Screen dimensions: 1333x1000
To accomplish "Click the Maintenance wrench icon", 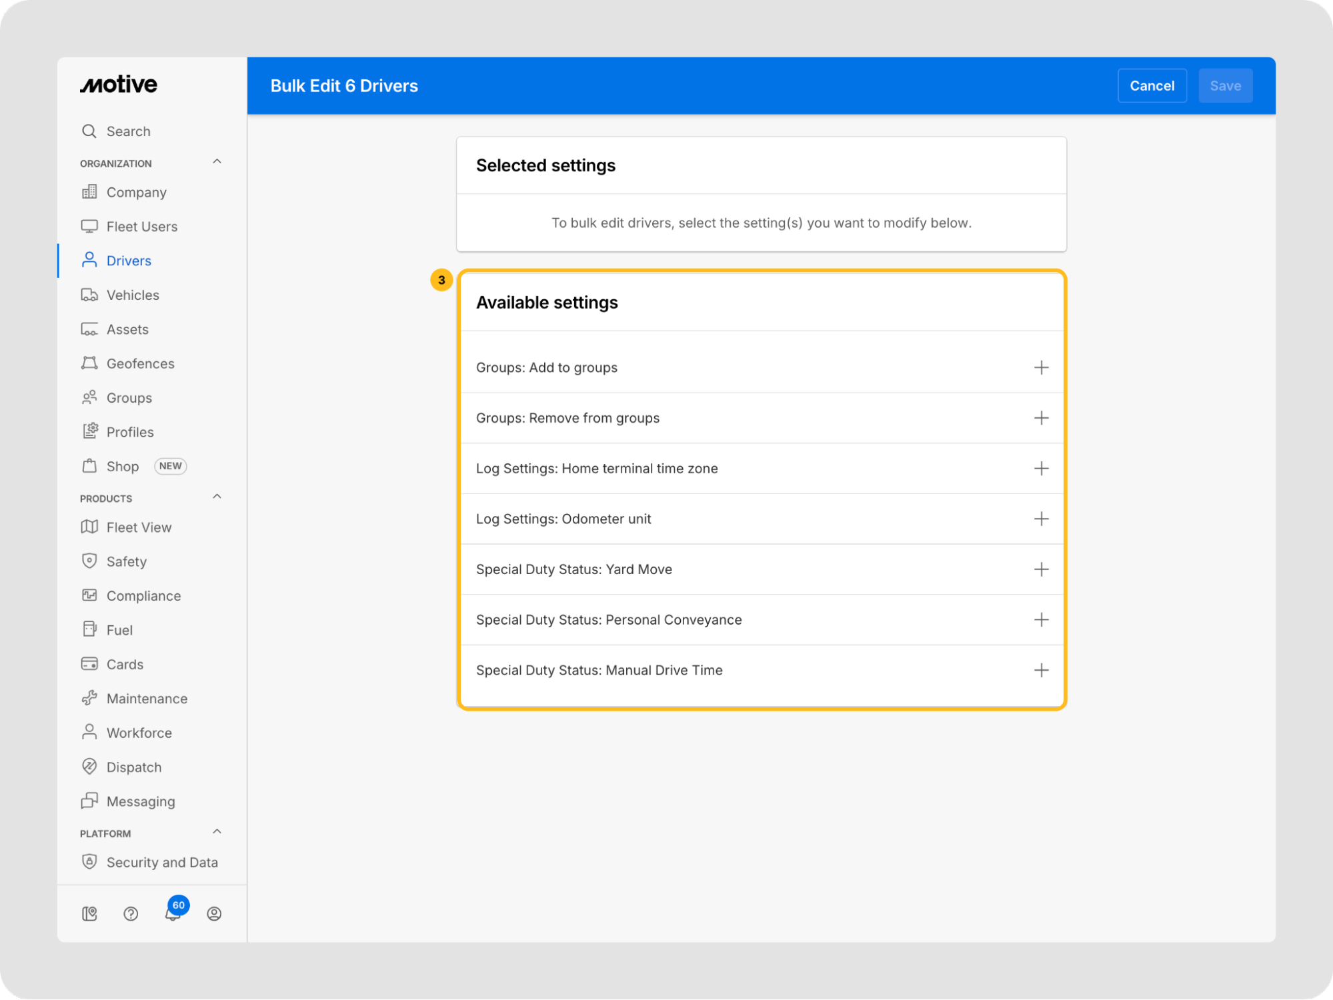I will coord(89,698).
